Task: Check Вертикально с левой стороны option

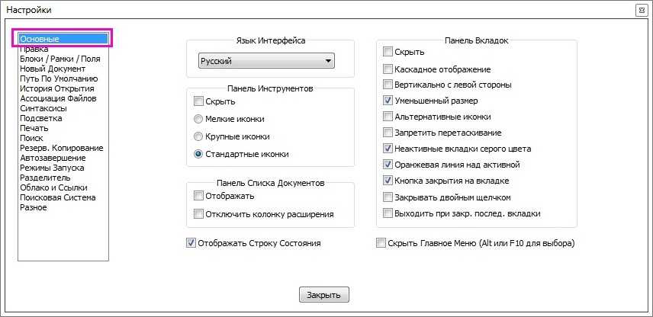Action: tap(388, 85)
